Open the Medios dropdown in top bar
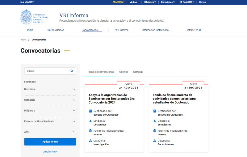This screenshot has width=247, height=157. 134,2
